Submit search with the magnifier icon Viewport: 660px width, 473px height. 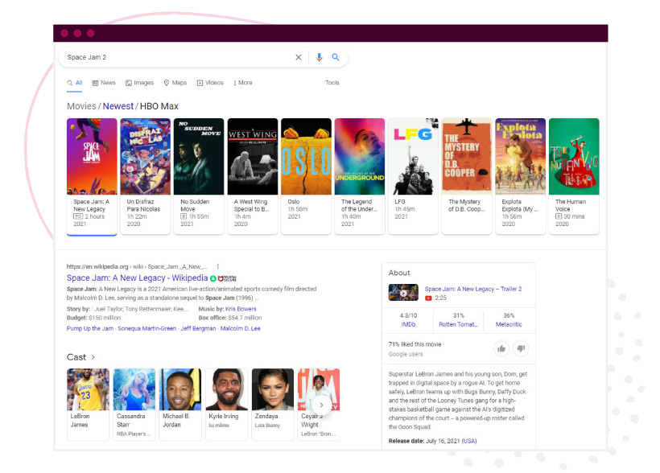click(336, 57)
